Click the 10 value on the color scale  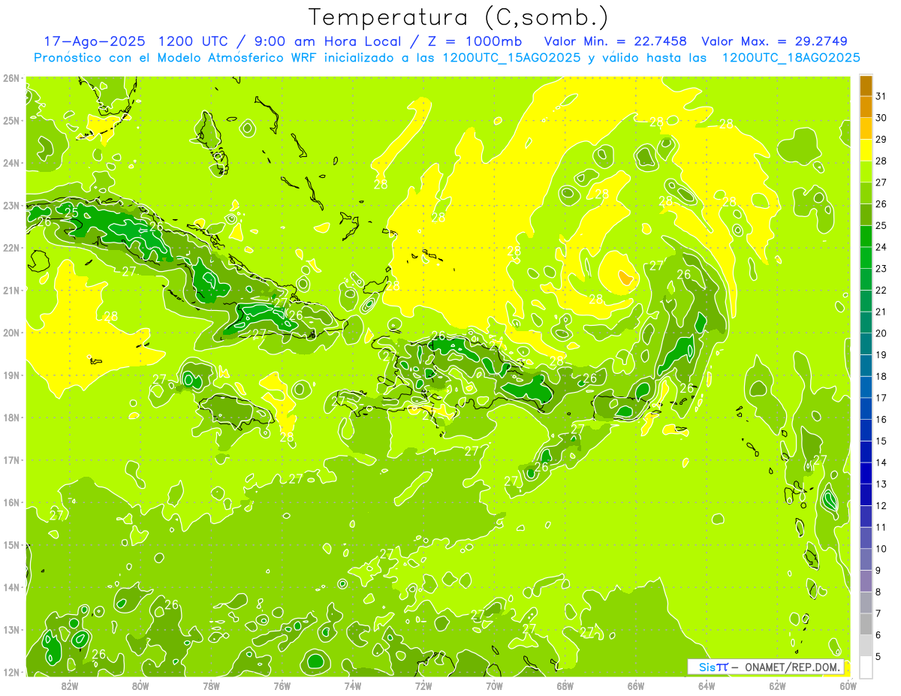[881, 549]
